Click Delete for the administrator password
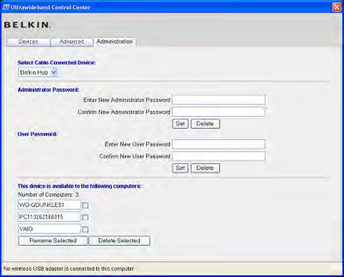 205,124
